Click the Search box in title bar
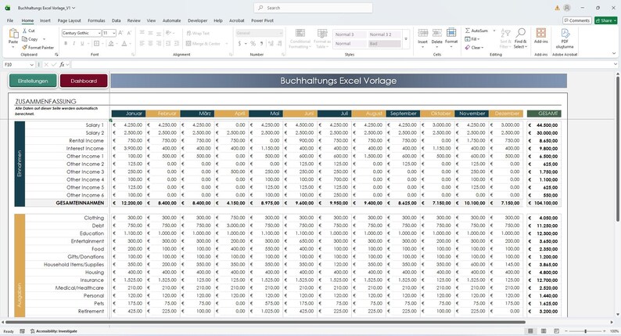Image resolution: width=621 pixels, height=336 pixels. click(313, 8)
